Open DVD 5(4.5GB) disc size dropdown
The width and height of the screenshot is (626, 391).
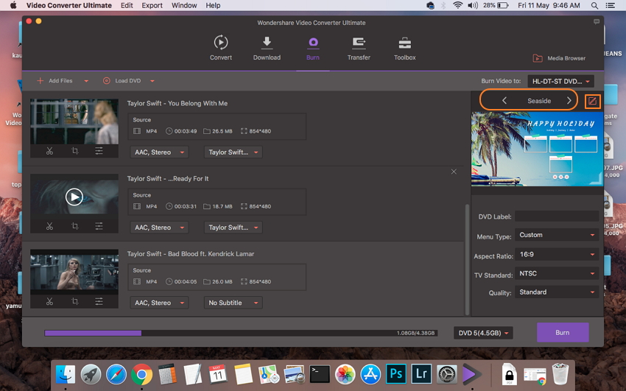click(x=483, y=333)
